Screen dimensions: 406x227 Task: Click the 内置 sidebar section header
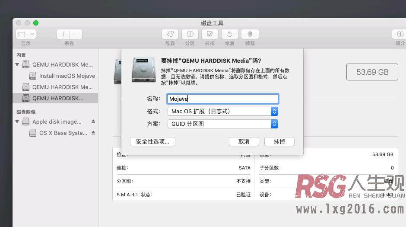click(21, 55)
